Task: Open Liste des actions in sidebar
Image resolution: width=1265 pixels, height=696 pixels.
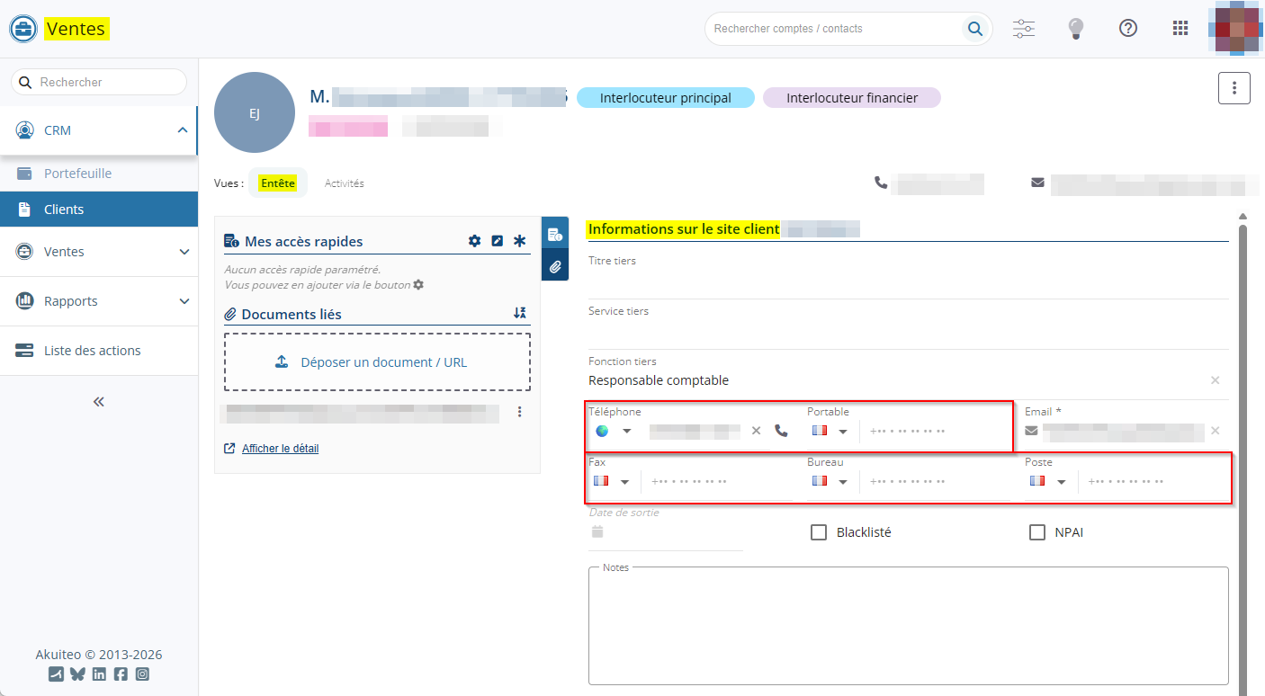Action: [92, 351]
